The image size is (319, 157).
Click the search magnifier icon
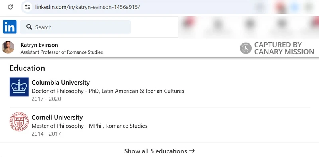click(x=29, y=27)
